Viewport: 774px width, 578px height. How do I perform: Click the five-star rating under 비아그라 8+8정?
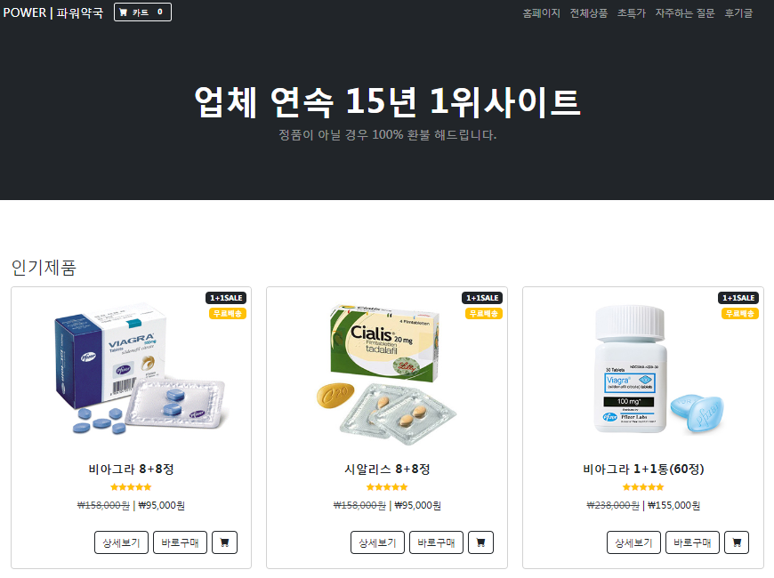click(131, 487)
